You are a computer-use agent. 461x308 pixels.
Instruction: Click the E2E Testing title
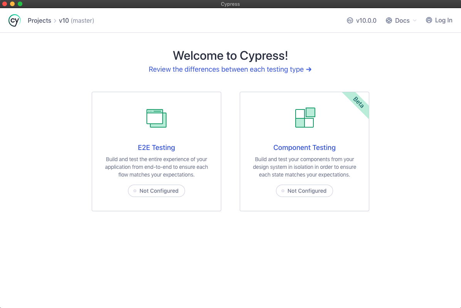pos(156,147)
